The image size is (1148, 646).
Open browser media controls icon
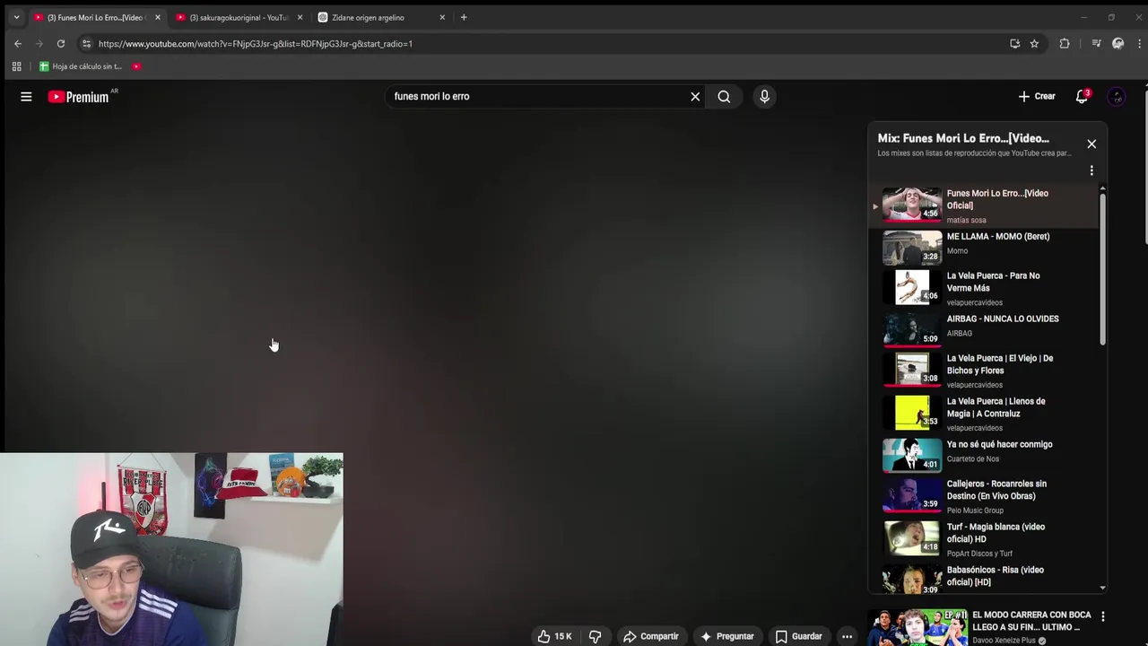(1096, 43)
